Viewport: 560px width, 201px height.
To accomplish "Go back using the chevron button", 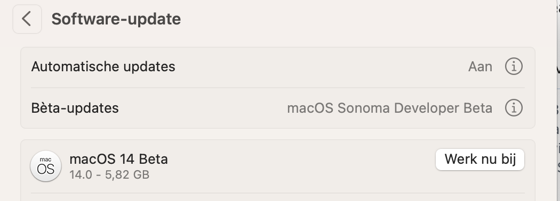I will tap(27, 19).
